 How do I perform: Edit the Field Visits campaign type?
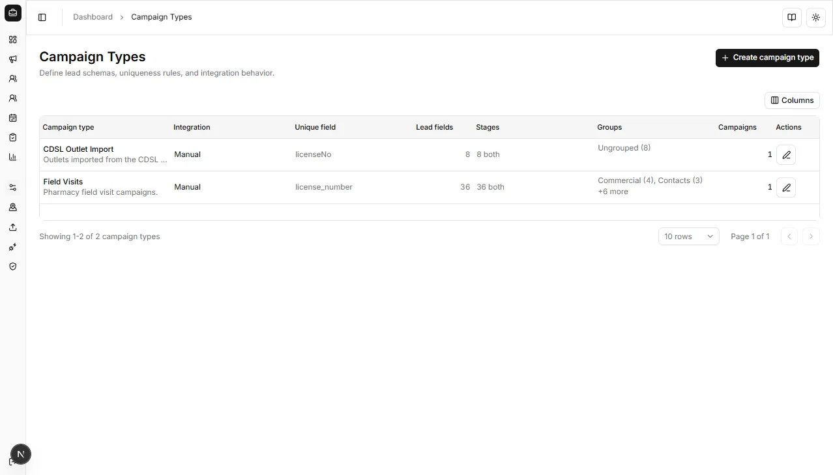pos(786,188)
